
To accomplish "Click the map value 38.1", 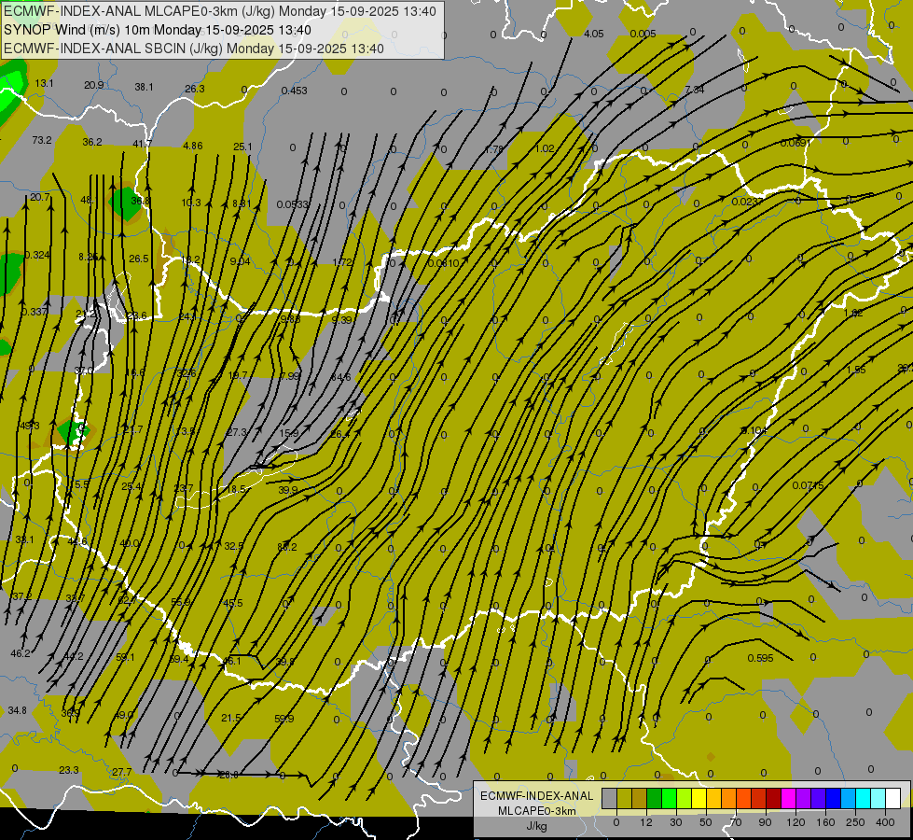I will pos(144,87).
